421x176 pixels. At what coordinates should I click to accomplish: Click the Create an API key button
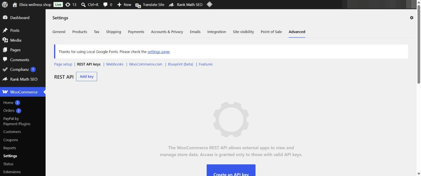(231, 170)
